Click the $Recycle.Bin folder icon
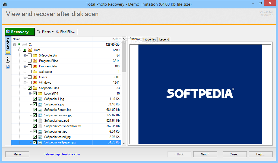 click(35, 55)
